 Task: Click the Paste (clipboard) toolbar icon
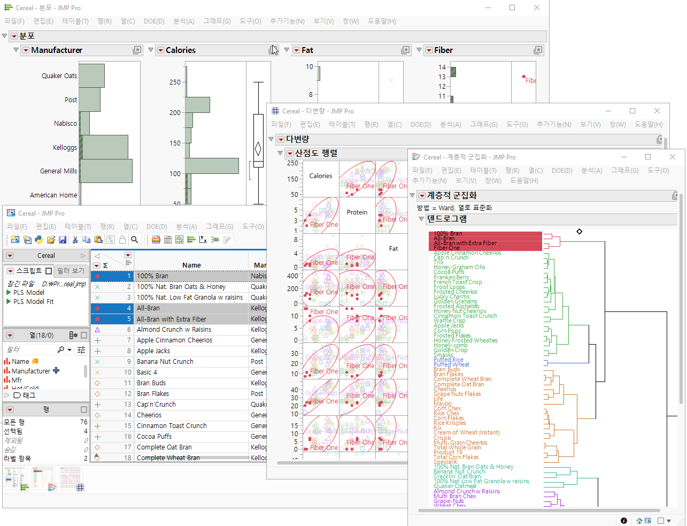coord(98,240)
